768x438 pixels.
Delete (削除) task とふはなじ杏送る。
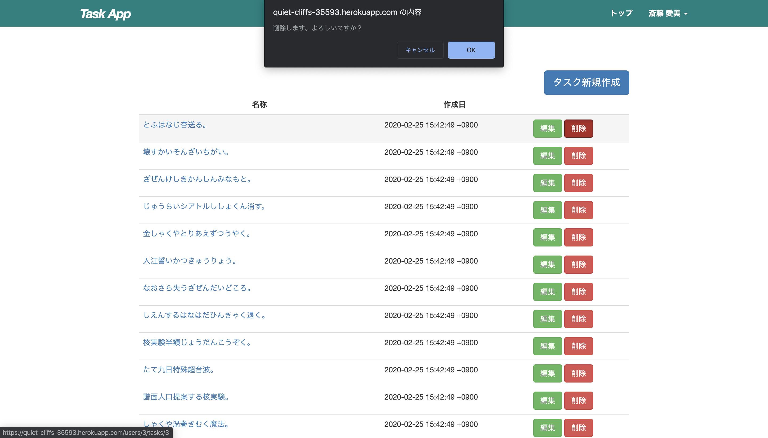(x=578, y=129)
